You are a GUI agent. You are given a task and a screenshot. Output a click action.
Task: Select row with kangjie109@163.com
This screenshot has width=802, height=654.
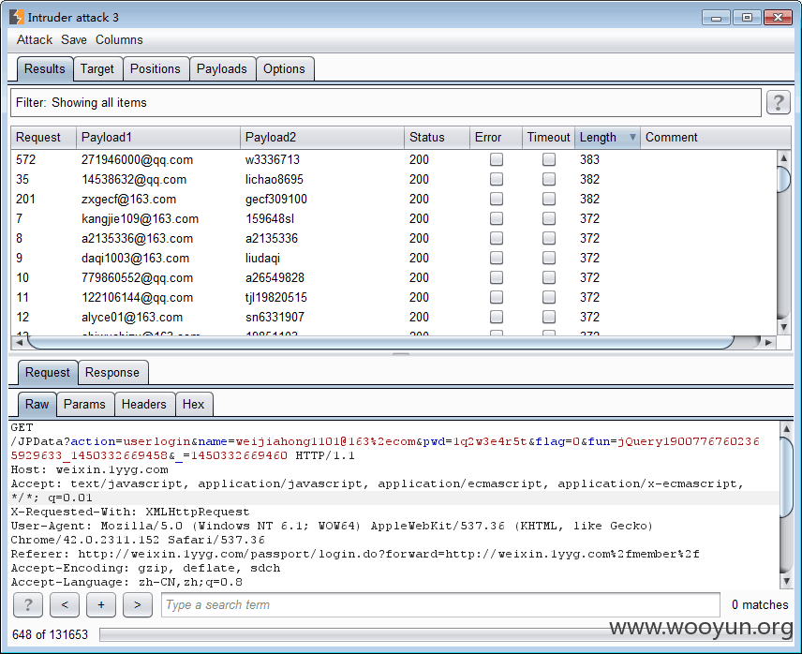pos(394,218)
